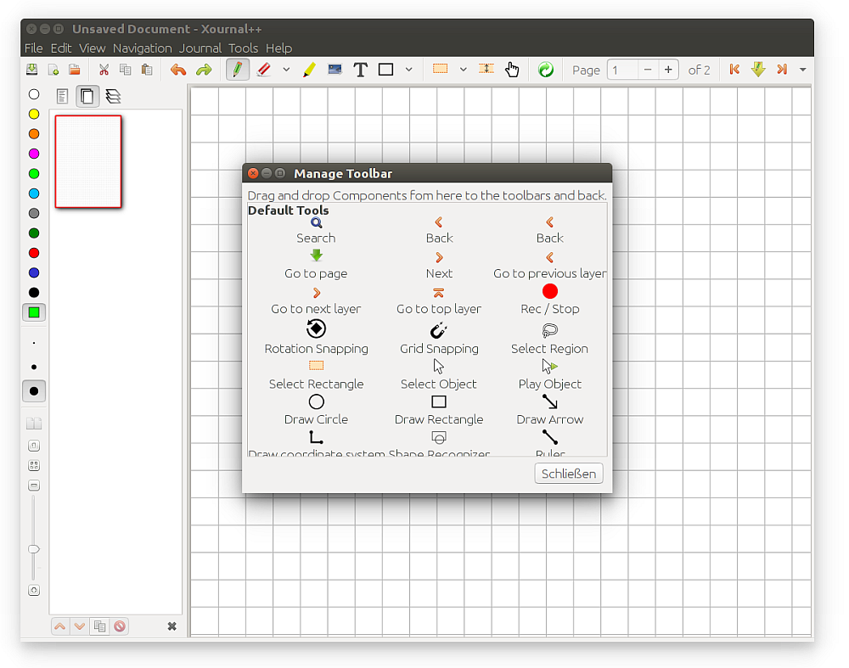Viewport: 849px width, 668px height.
Task: Click the Cut scissors icon
Action: [104, 70]
